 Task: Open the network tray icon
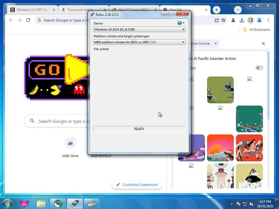point(245,204)
